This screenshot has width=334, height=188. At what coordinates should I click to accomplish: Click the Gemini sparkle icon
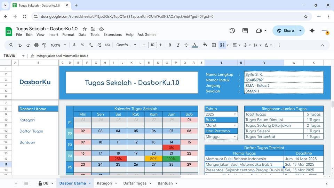pyautogui.click(x=312, y=31)
